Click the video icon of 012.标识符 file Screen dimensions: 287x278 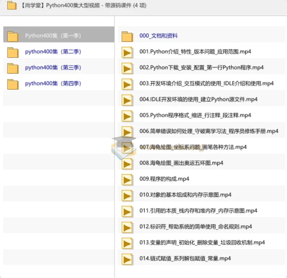127,228
